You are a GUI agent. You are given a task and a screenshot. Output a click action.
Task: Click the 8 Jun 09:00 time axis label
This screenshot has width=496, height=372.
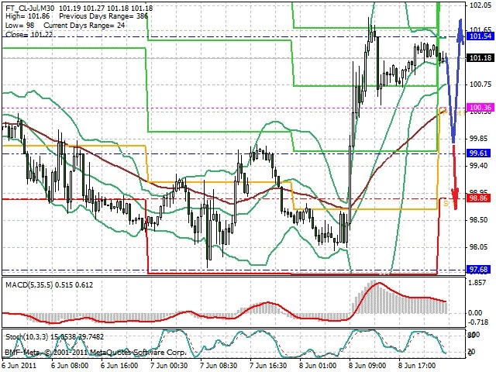coord(367,366)
